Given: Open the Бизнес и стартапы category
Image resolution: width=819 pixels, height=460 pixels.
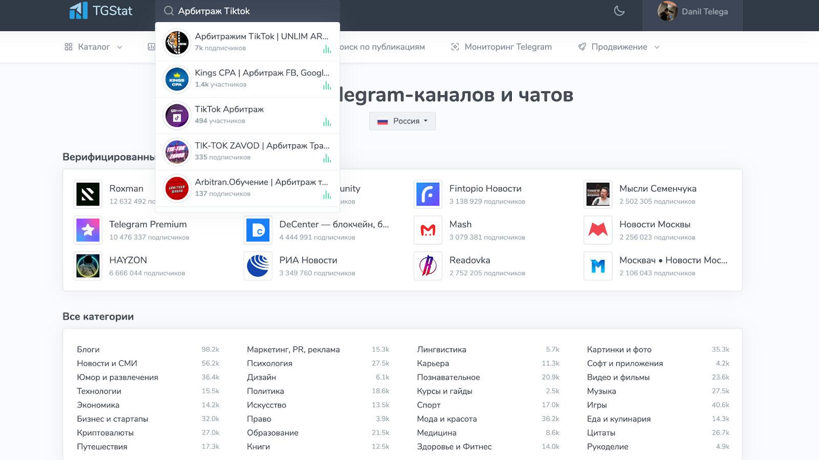Looking at the screenshot, I should [113, 419].
